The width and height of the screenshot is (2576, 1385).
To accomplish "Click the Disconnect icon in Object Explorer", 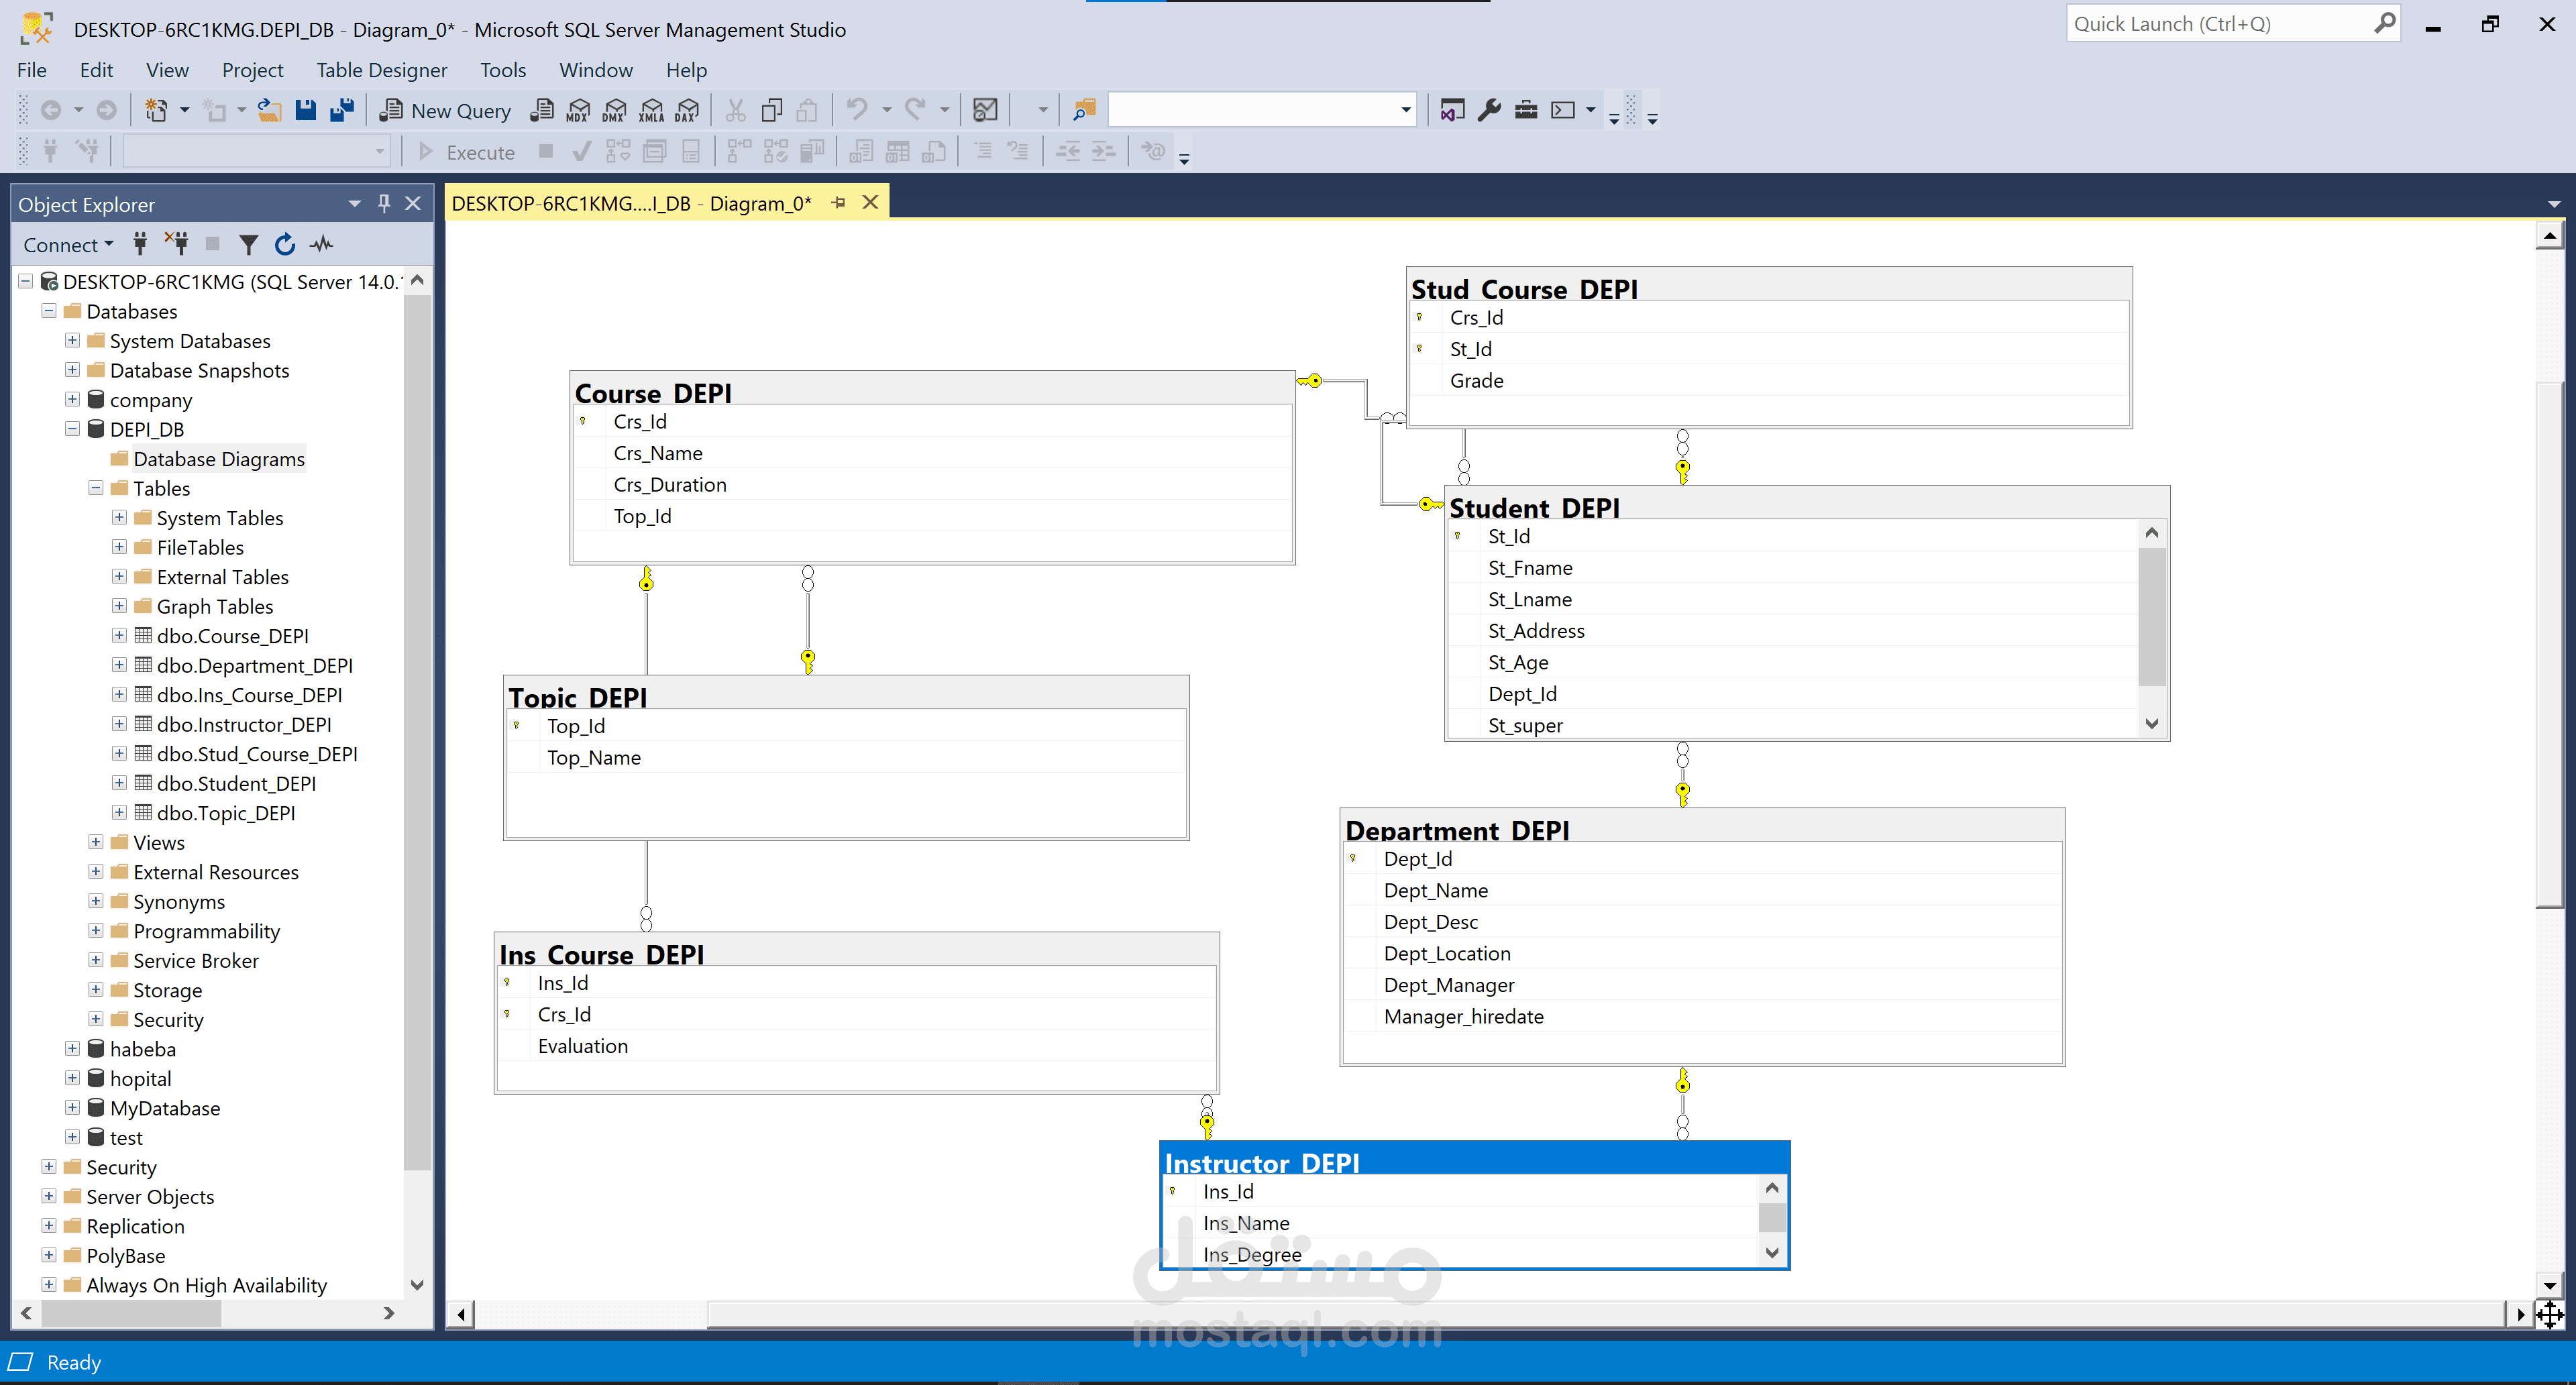I will pos(176,244).
